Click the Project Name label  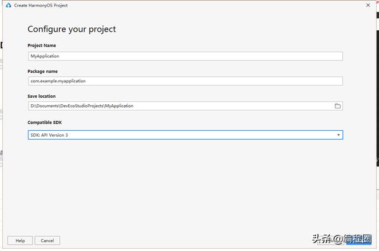[42, 46]
